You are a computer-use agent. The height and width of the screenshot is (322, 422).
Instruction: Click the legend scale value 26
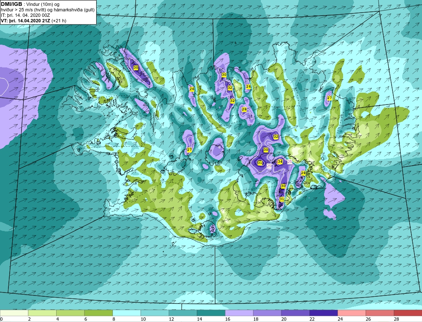point(368,319)
